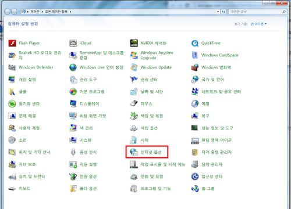Screen dimensions: 291x209
Task: Open RemoteApp 및 데스크톱 연결 icon
Action: 73,55
